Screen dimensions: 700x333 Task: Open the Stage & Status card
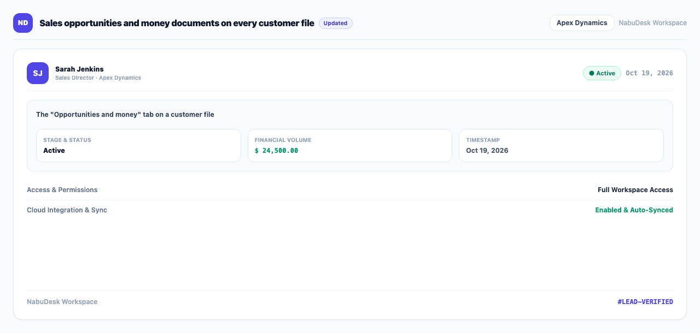point(138,145)
